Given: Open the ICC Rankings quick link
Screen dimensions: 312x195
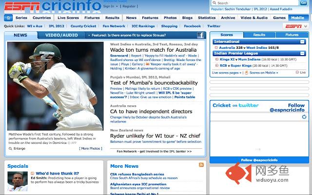Looking at the screenshot, I should (143, 26).
